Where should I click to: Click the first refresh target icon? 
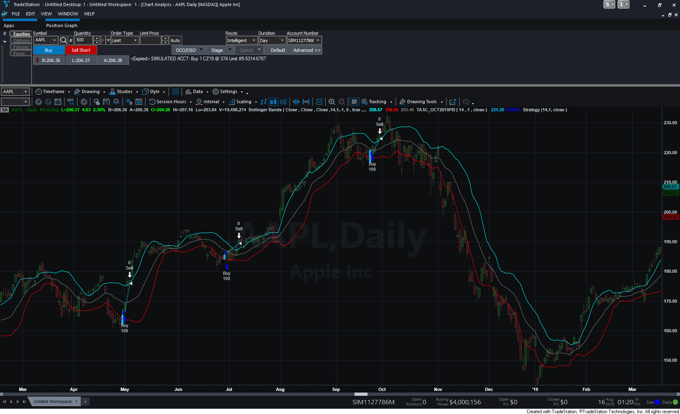[x=39, y=102]
